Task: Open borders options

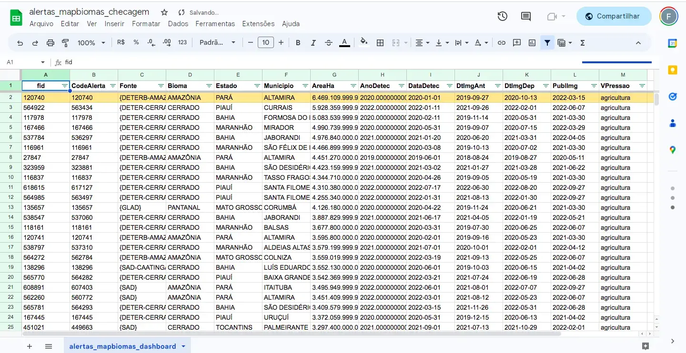Action: pos(380,43)
